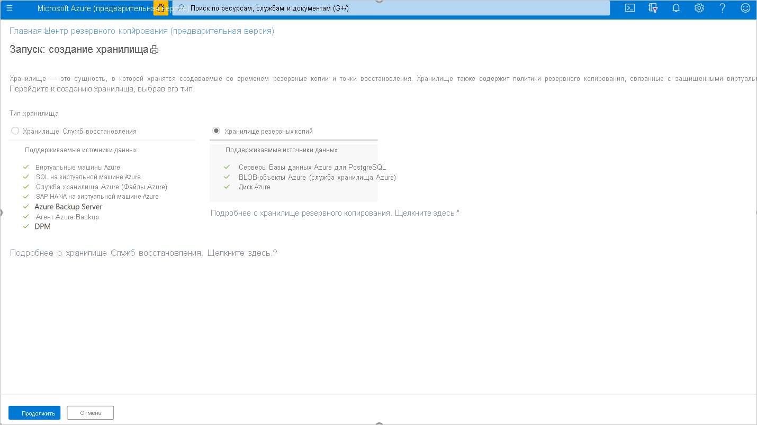Select Хранилище резервных копий radio button
This screenshot has width=757, height=425.
pos(216,131)
